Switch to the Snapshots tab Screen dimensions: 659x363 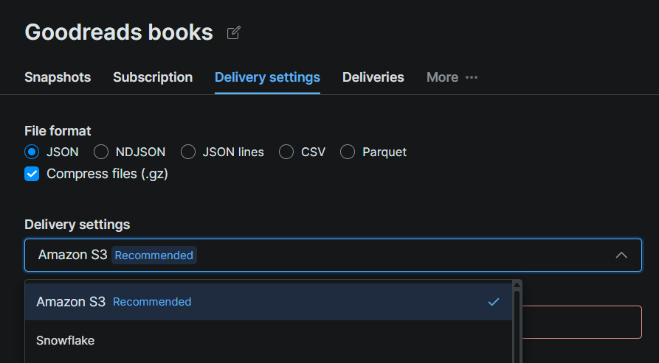(x=58, y=77)
